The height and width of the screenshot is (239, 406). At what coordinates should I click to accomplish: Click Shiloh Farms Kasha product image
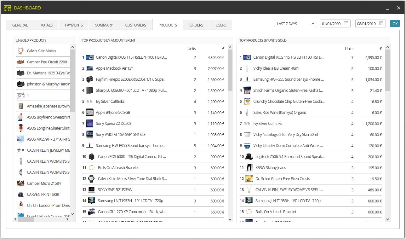pyautogui.click(x=247, y=90)
